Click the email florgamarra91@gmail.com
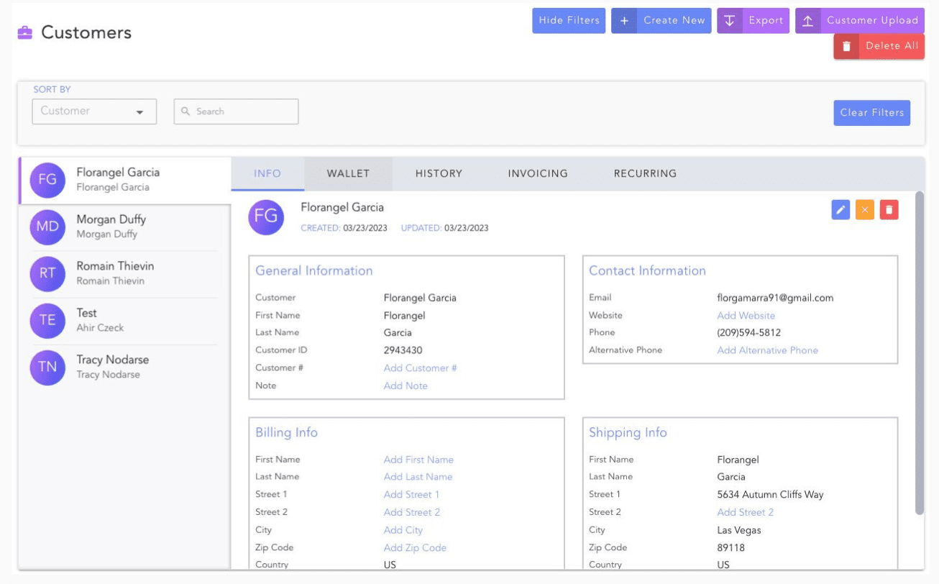This screenshot has width=939, height=584. coord(775,298)
